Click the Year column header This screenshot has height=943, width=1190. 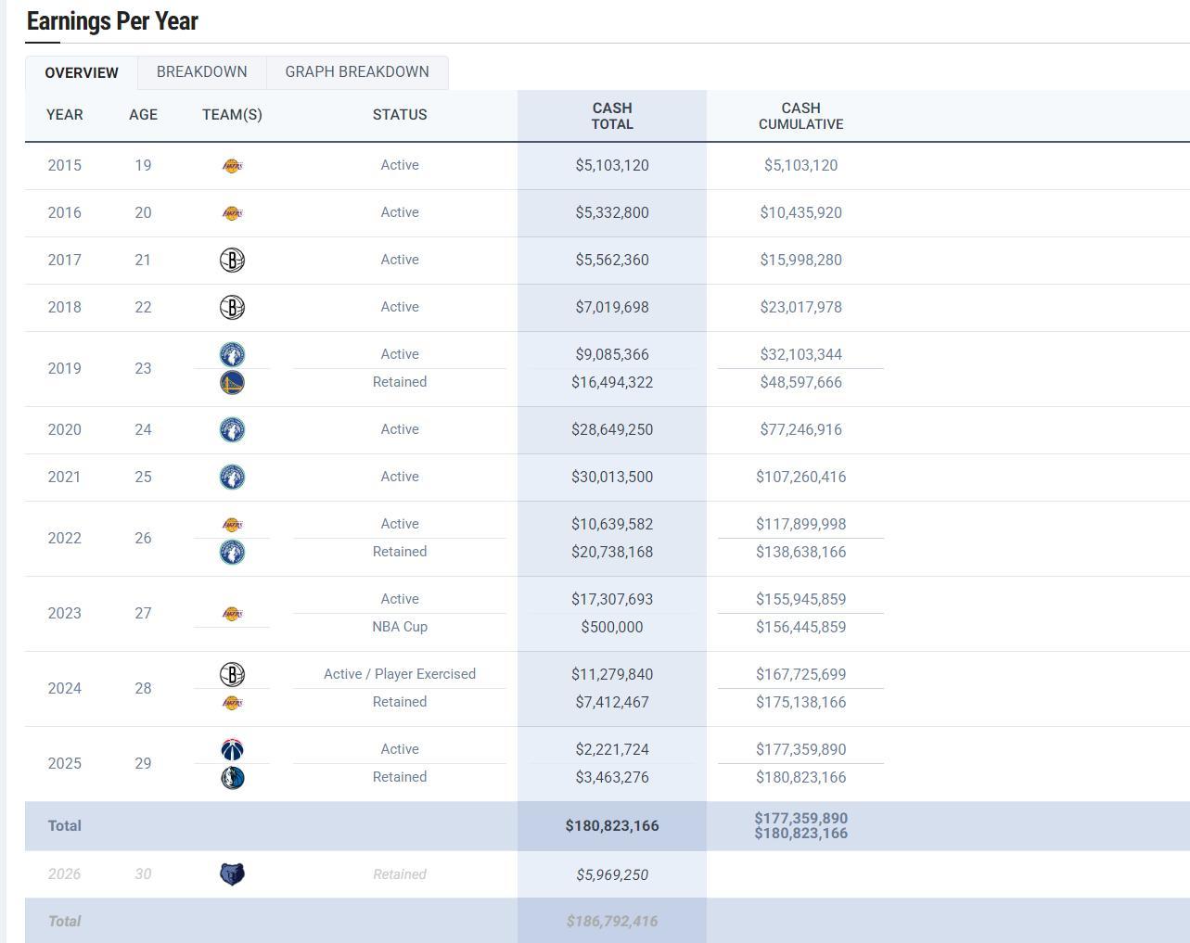click(65, 115)
